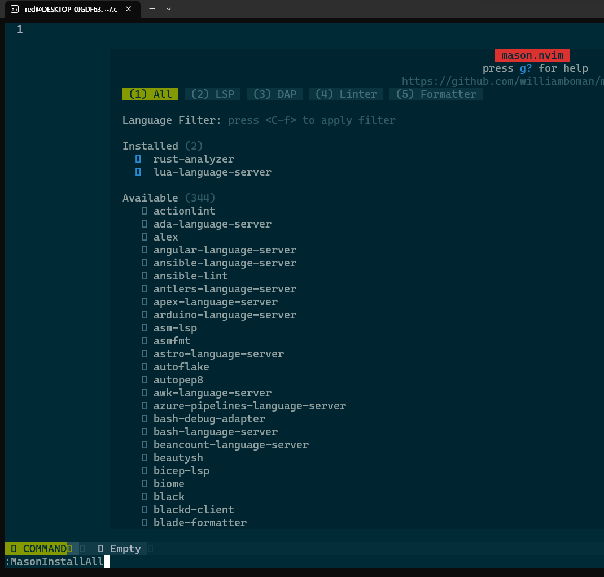The width and height of the screenshot is (604, 577).
Task: Select the beancount-language-server package
Action: pyautogui.click(x=231, y=445)
